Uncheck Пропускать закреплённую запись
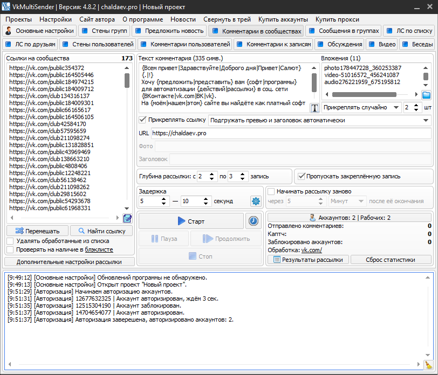Image resolution: width=438 pixels, height=375 pixels. [301, 176]
